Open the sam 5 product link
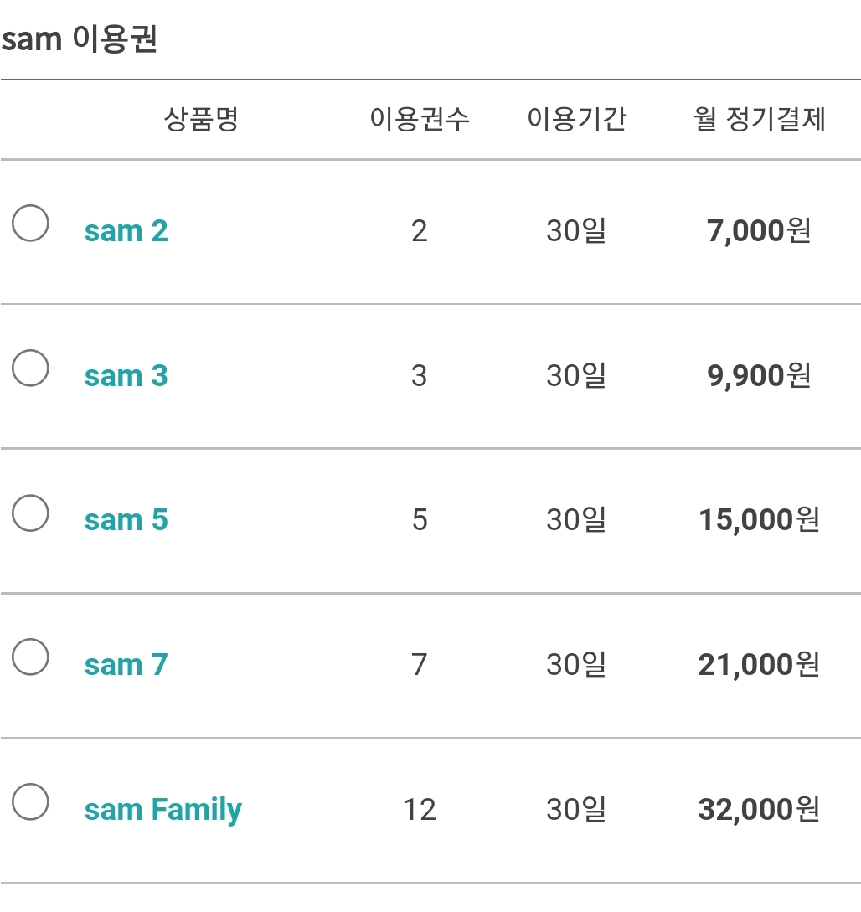 [x=126, y=520]
